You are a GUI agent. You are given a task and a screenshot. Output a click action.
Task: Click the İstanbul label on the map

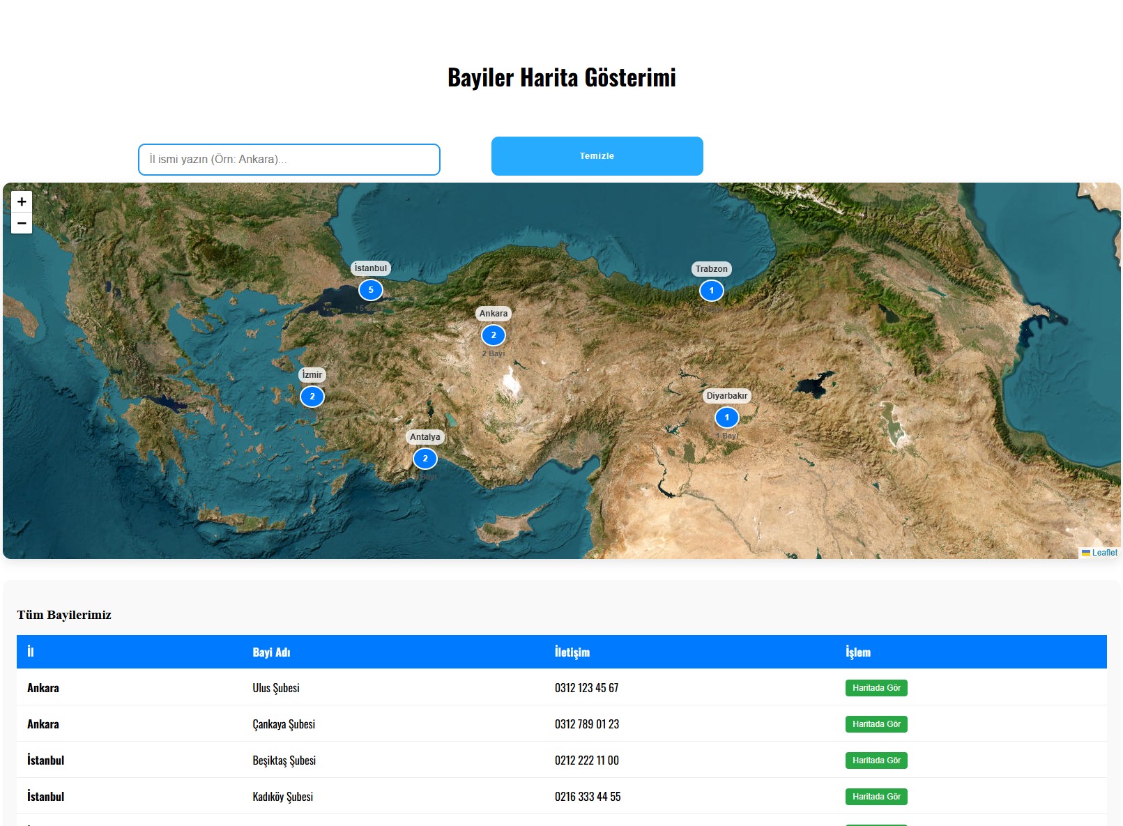370,268
